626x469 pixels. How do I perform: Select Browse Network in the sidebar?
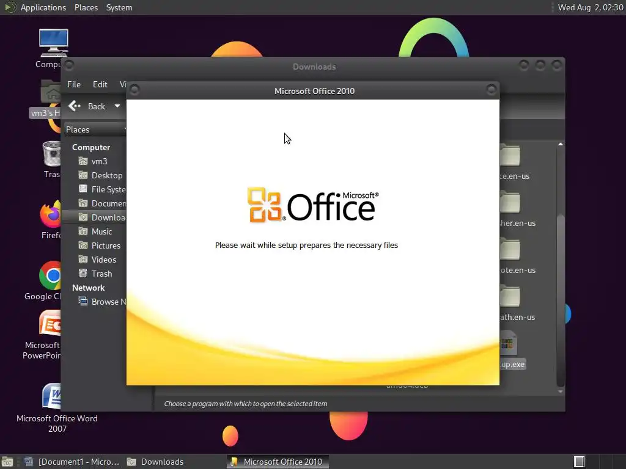[x=102, y=302]
